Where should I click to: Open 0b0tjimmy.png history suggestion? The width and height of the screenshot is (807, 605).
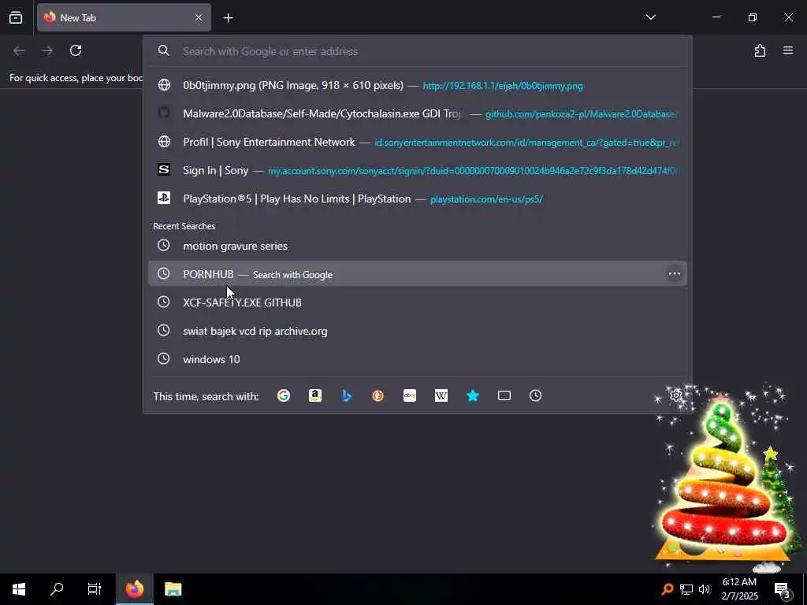point(418,85)
